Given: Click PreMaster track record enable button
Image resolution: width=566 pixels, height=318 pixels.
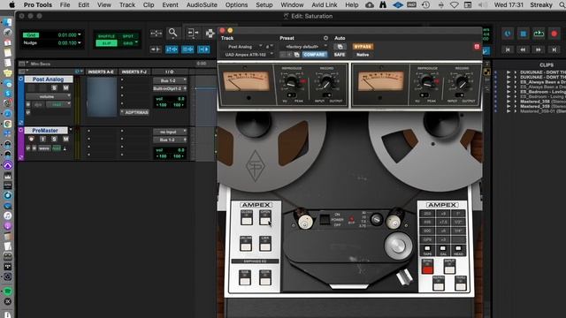Looking at the screenshot, I should (x=32, y=139).
